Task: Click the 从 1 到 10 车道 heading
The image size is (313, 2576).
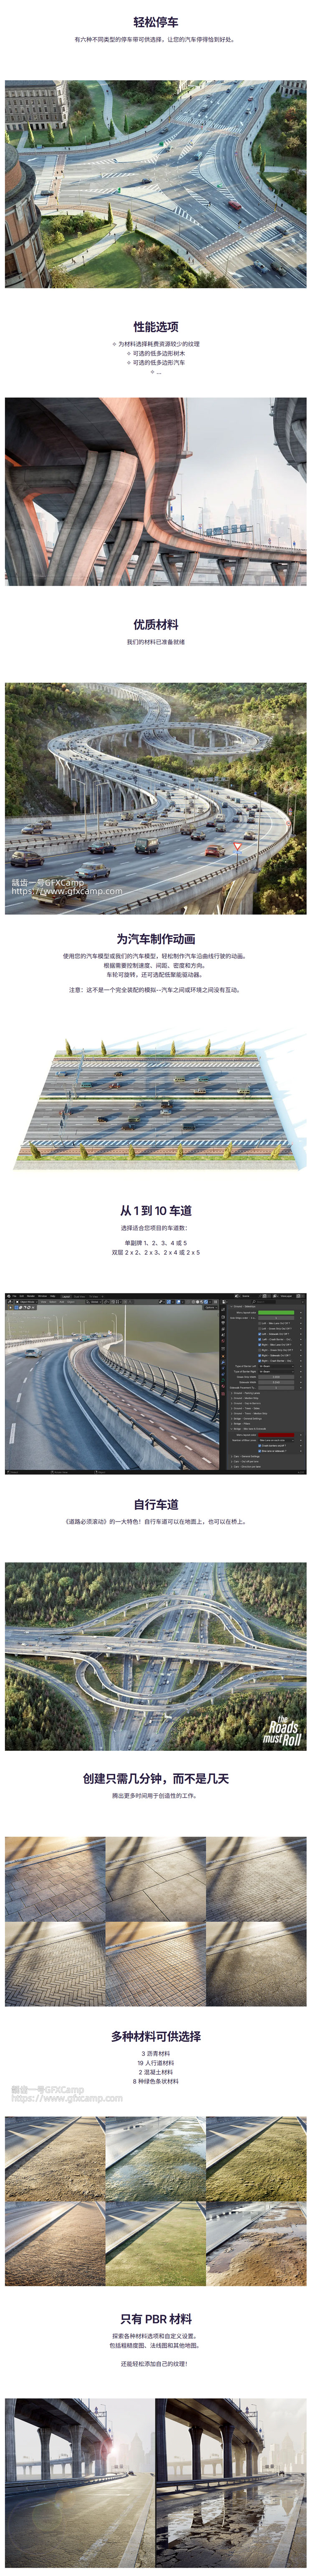Action: click(x=156, y=1211)
